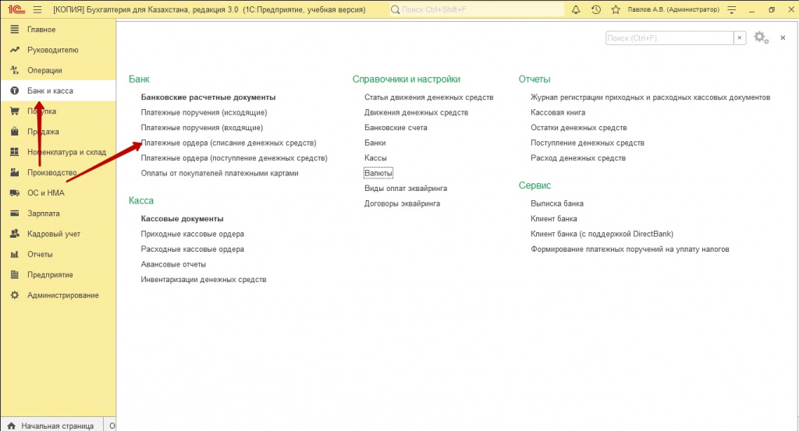
Task: Click the Кадровый учет people icon
Action: click(15, 234)
